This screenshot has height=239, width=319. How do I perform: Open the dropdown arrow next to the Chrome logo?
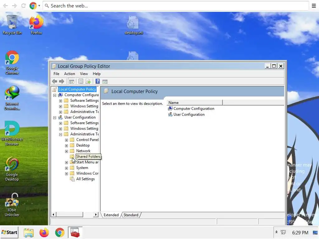click(x=39, y=6)
